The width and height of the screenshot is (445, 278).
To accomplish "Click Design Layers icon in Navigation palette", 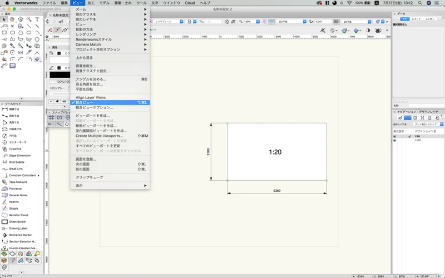I will [x=408, y=118].
